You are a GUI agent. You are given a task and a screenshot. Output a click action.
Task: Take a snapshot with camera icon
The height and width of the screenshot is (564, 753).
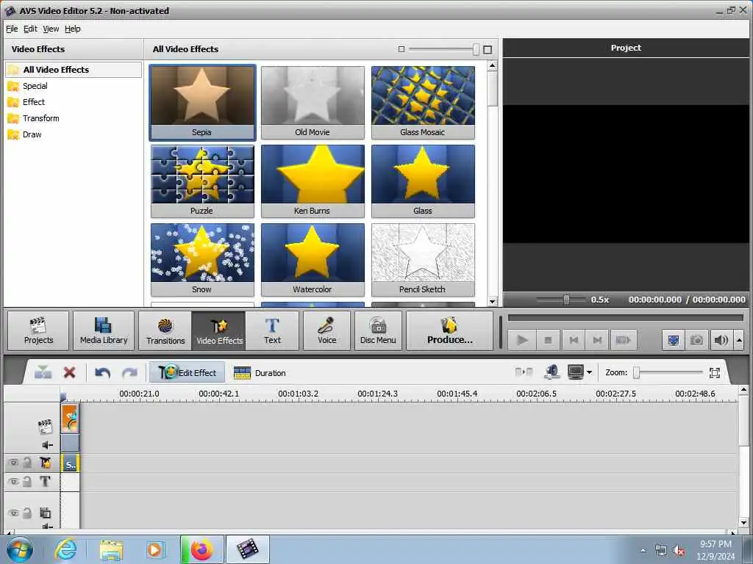(x=696, y=340)
